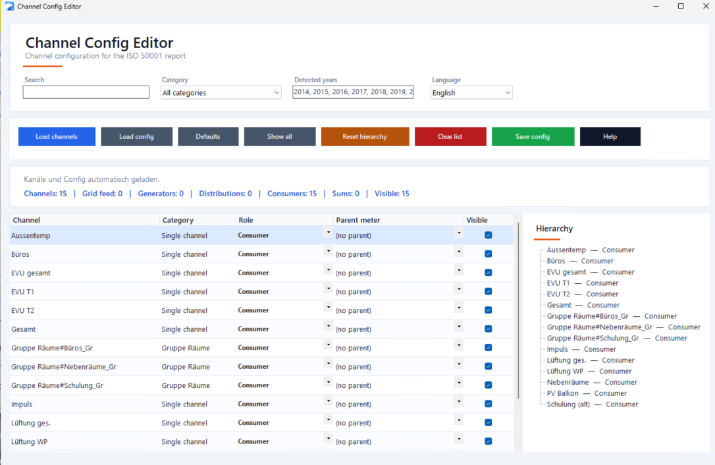
Task: Open the Parent meter dropdown for Aussentemp
Action: (x=459, y=233)
